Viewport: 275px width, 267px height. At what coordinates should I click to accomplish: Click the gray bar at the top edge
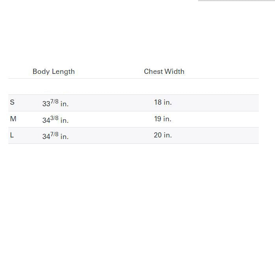236,1
